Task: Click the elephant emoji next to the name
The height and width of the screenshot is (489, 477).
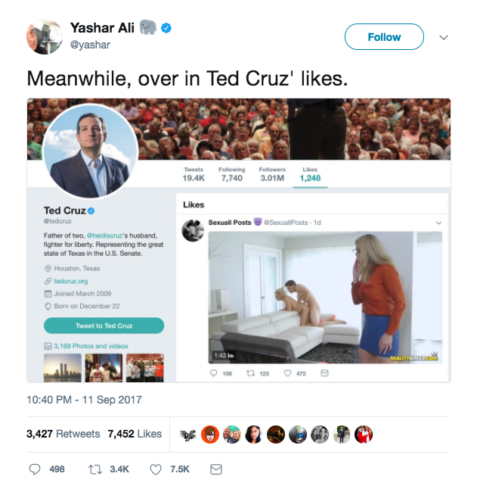Action: tap(147, 28)
